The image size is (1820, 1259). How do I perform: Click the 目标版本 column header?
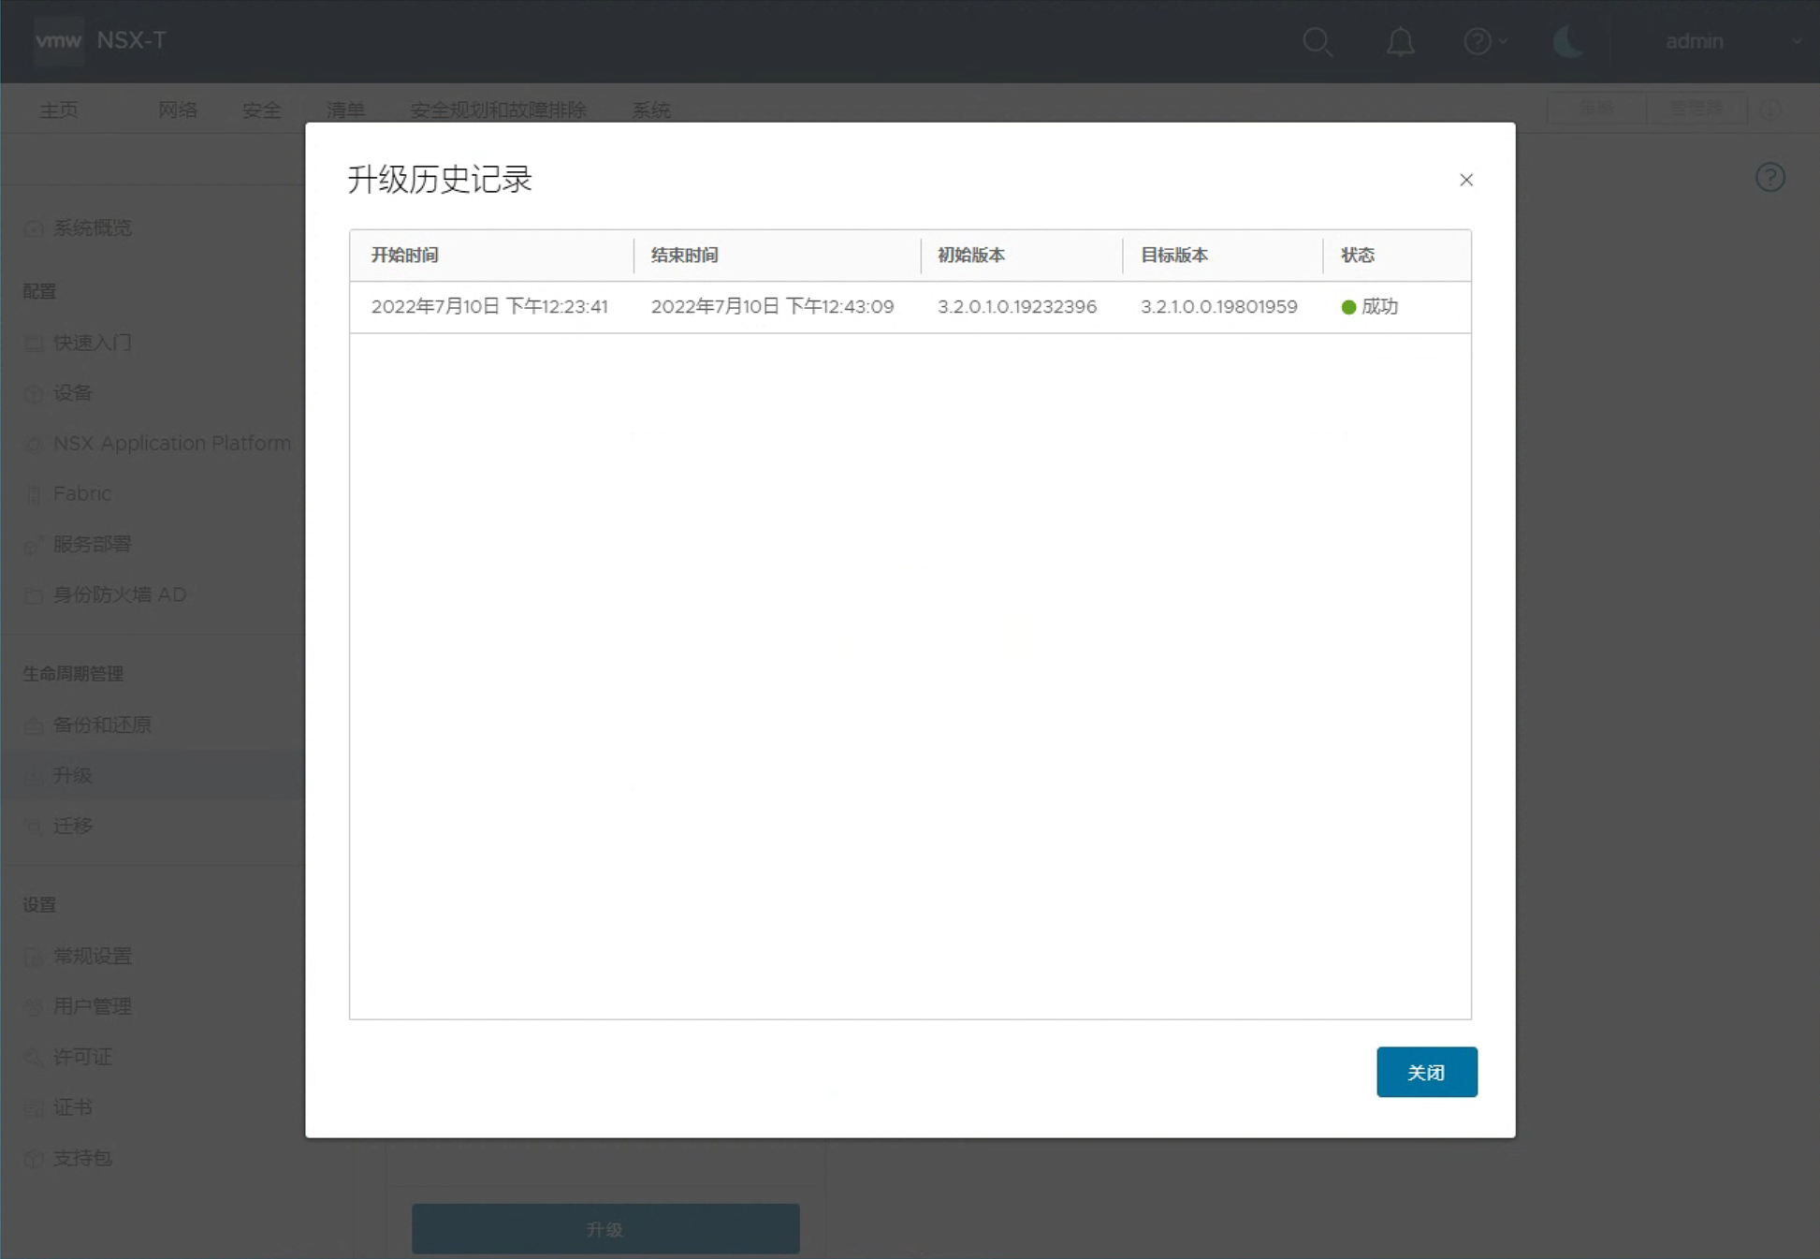pos(1173,256)
